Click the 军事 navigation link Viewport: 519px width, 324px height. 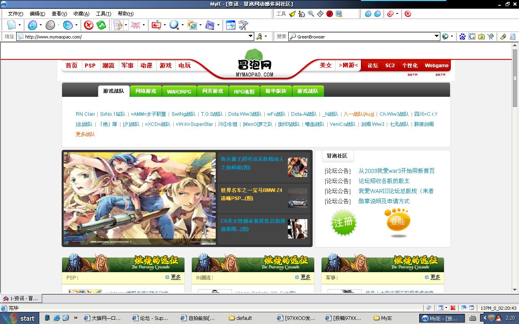[x=127, y=66]
